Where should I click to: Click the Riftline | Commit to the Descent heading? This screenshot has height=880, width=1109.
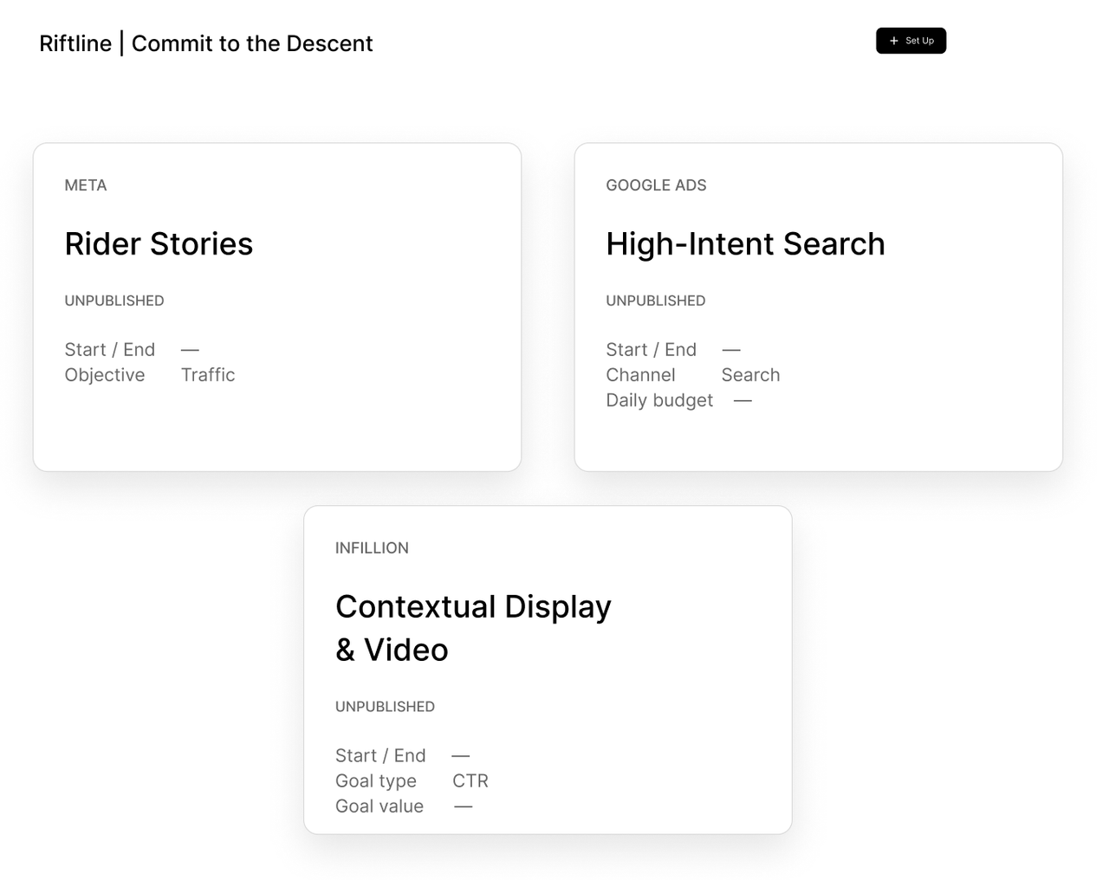206,43
